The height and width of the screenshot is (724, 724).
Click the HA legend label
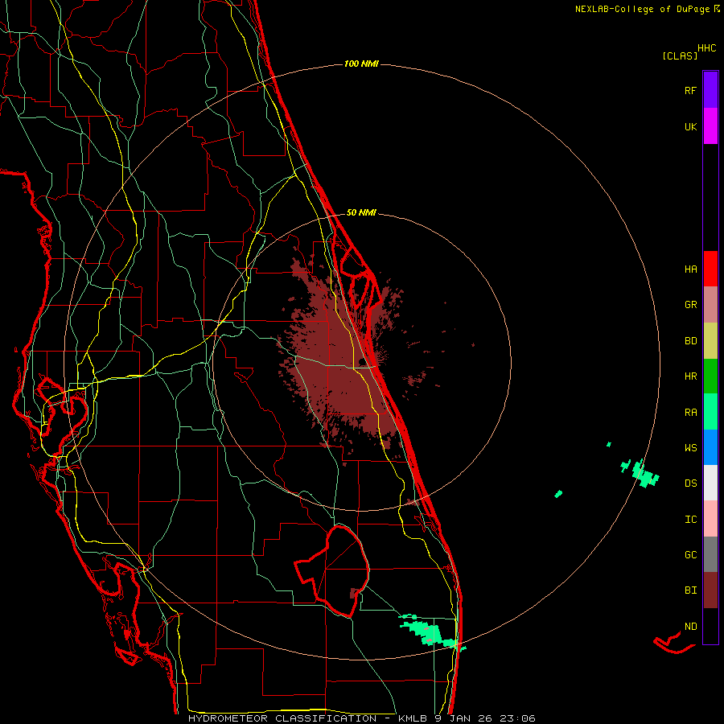point(690,269)
